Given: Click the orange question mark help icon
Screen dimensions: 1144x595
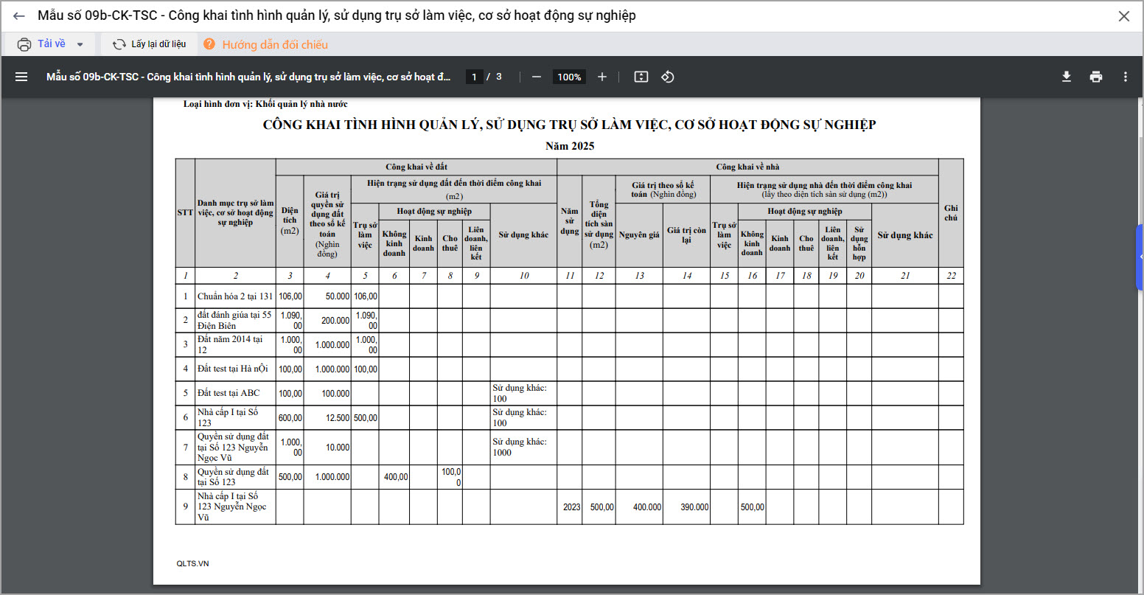Looking at the screenshot, I should (x=209, y=44).
